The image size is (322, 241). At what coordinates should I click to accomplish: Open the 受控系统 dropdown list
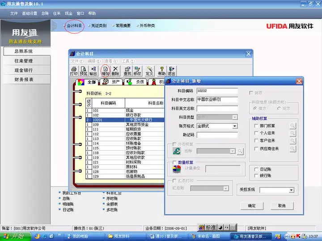[x=291, y=190]
